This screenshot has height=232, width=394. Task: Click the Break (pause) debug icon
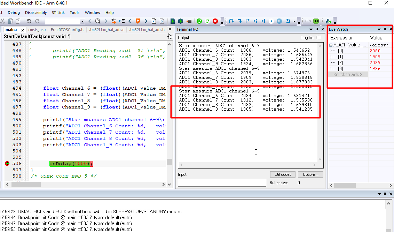click(279, 21)
